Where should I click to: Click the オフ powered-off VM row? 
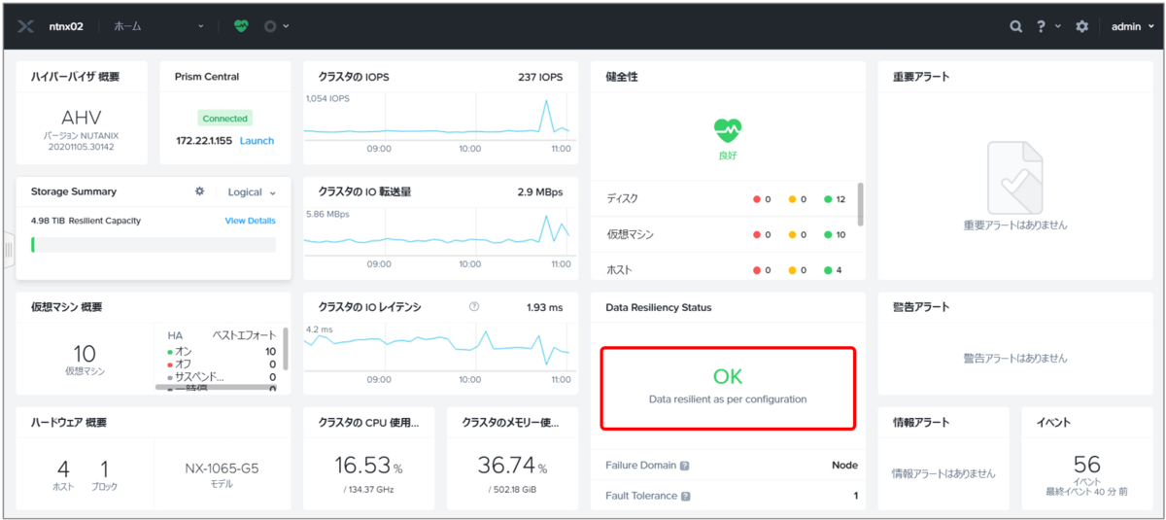(x=222, y=364)
